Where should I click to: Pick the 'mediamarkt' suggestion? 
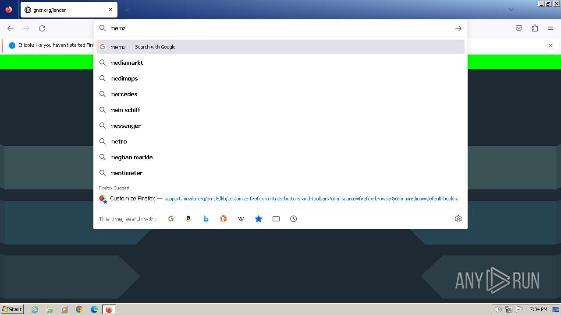click(280, 63)
